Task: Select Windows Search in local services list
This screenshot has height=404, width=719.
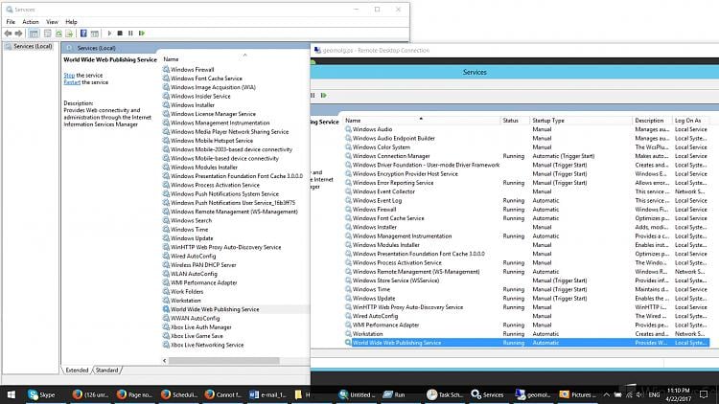Action: (x=191, y=220)
